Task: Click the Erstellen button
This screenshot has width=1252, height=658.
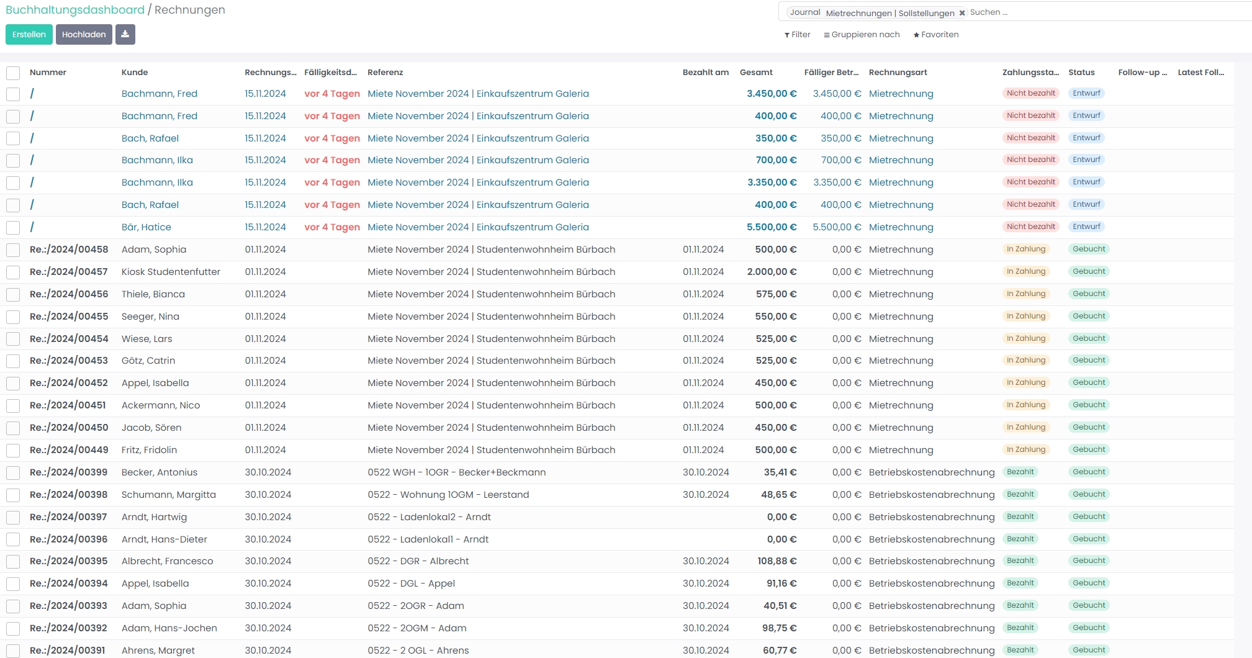Action: point(29,34)
